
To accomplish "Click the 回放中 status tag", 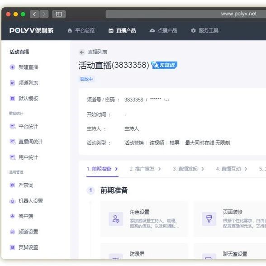I will click(86, 79).
